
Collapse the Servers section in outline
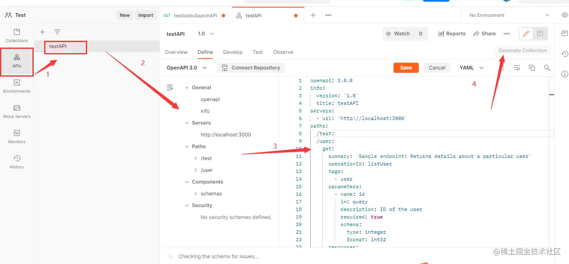187,123
